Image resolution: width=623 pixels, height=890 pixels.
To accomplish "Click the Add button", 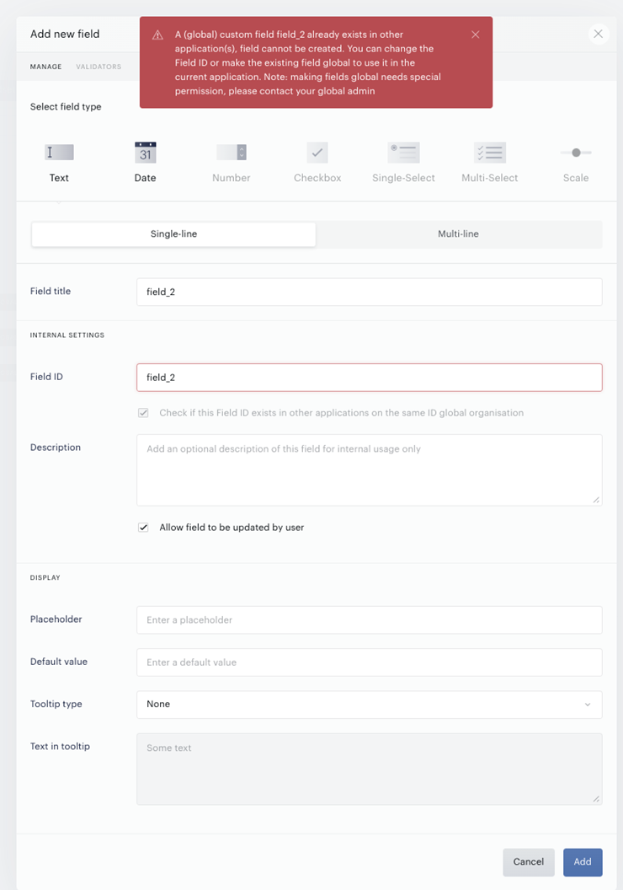I will tap(583, 861).
